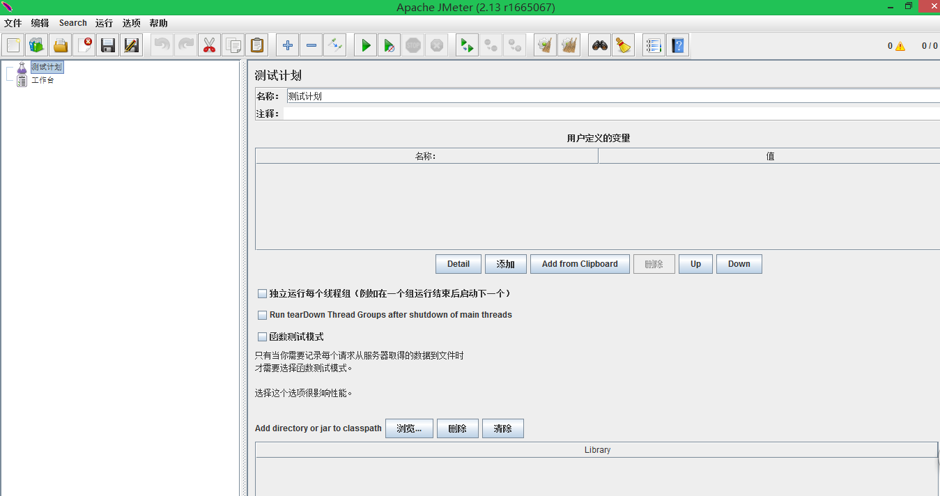
Task: Open the 帮助 menu
Action: 158,23
